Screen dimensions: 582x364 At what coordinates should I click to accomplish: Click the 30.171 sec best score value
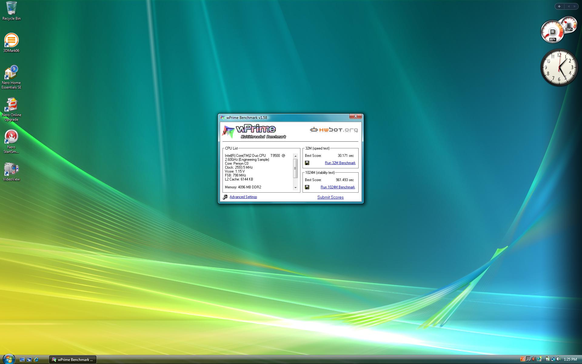346,156
